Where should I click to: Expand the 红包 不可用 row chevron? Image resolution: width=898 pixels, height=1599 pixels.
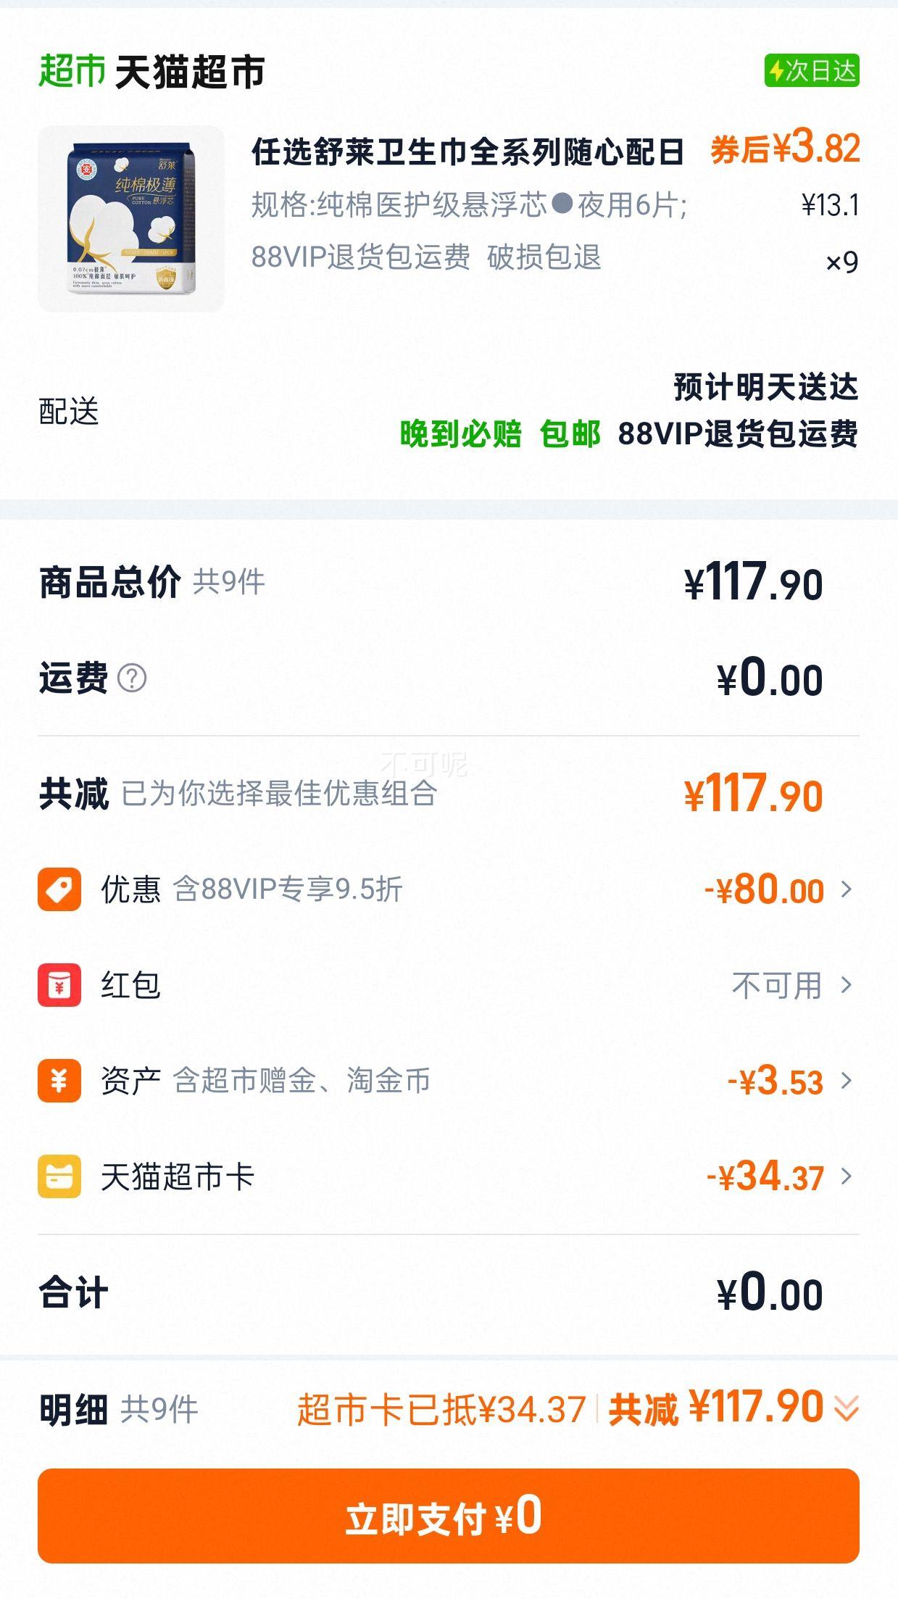(847, 985)
